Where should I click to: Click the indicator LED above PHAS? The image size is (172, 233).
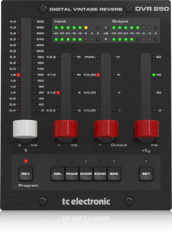point(72,161)
